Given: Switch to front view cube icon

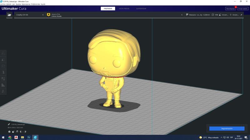Looking at the screenshot, I should coord(13,132).
